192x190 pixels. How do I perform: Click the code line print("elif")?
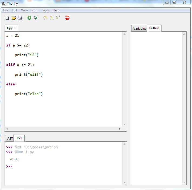pos(29,75)
